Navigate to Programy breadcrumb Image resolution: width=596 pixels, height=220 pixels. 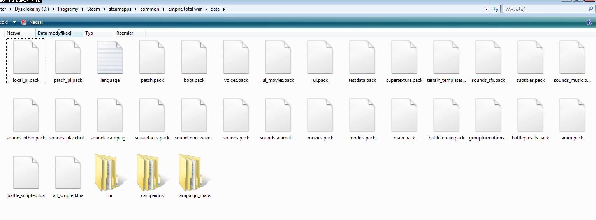coord(68,9)
